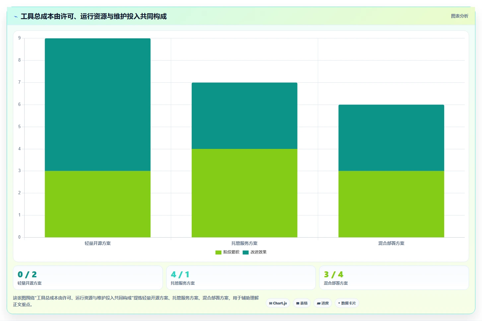Click the 阶段累积 legend label

(x=231, y=252)
